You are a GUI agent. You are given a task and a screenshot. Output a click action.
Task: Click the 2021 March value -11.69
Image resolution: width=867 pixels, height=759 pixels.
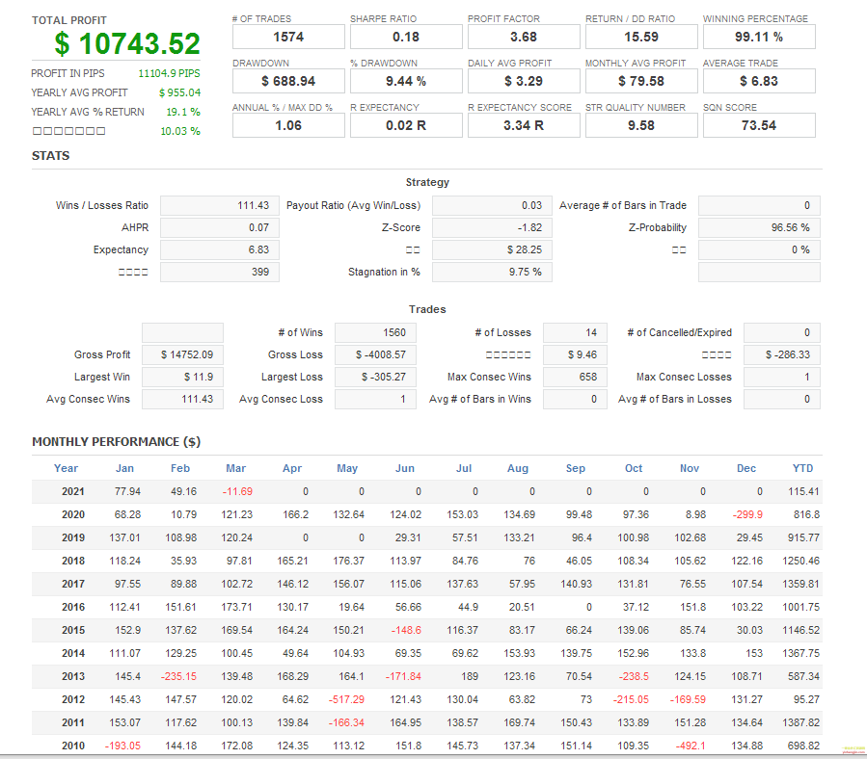click(x=237, y=491)
